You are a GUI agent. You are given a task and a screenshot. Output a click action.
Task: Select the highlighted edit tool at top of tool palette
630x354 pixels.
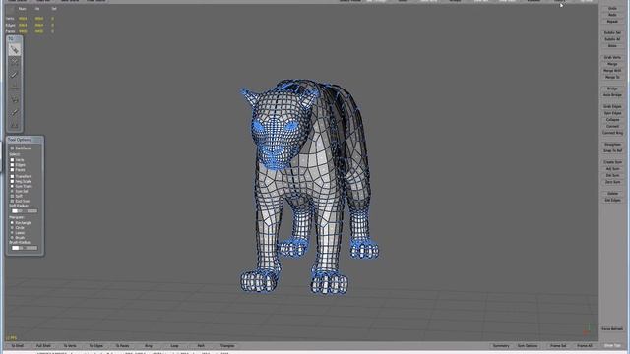[15, 50]
